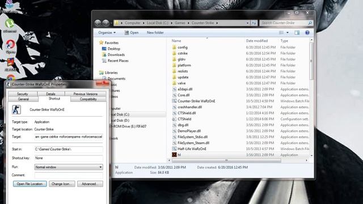Image resolution: width=363 pixels, height=204 pixels.
Task: Sort files by Date modified column header
Action: [257, 41]
